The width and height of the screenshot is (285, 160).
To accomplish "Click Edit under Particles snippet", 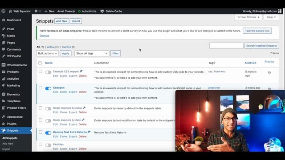I will coord(55,149).
